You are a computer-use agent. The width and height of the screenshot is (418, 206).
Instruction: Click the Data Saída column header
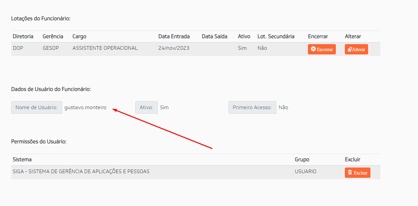coord(214,36)
